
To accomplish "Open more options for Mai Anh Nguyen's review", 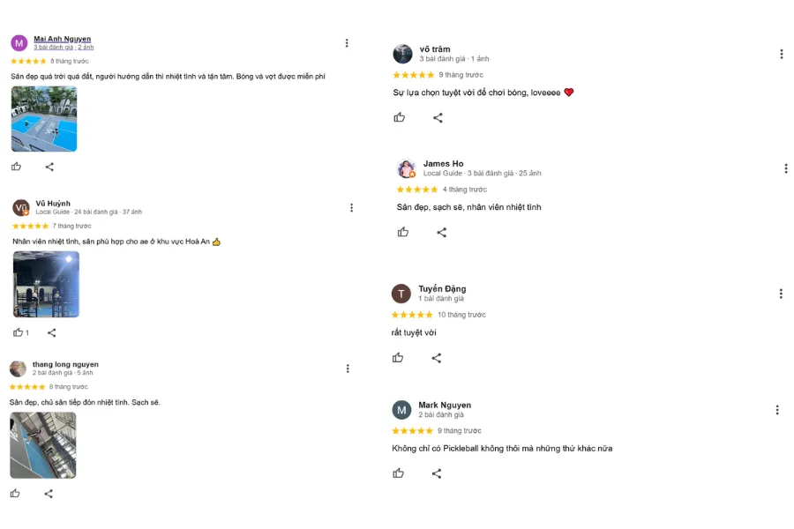I will tap(347, 43).
